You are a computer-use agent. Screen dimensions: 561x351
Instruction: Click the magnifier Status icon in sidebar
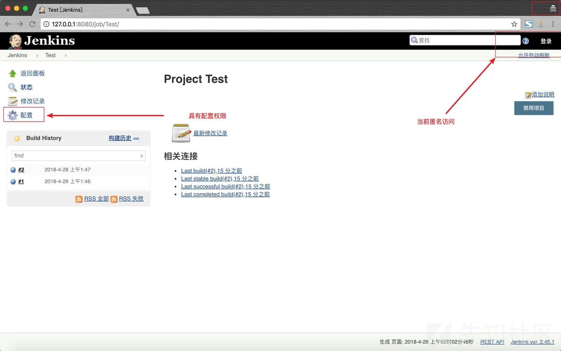click(12, 87)
